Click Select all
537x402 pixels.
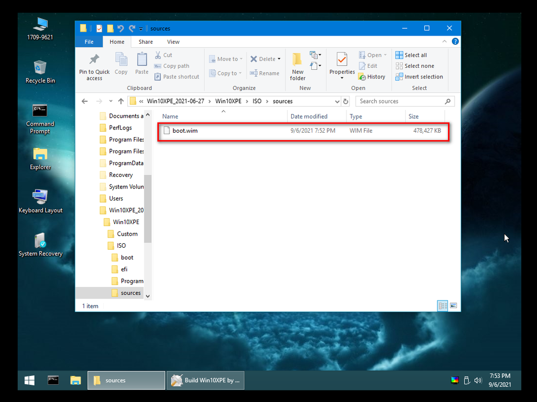[x=411, y=55]
